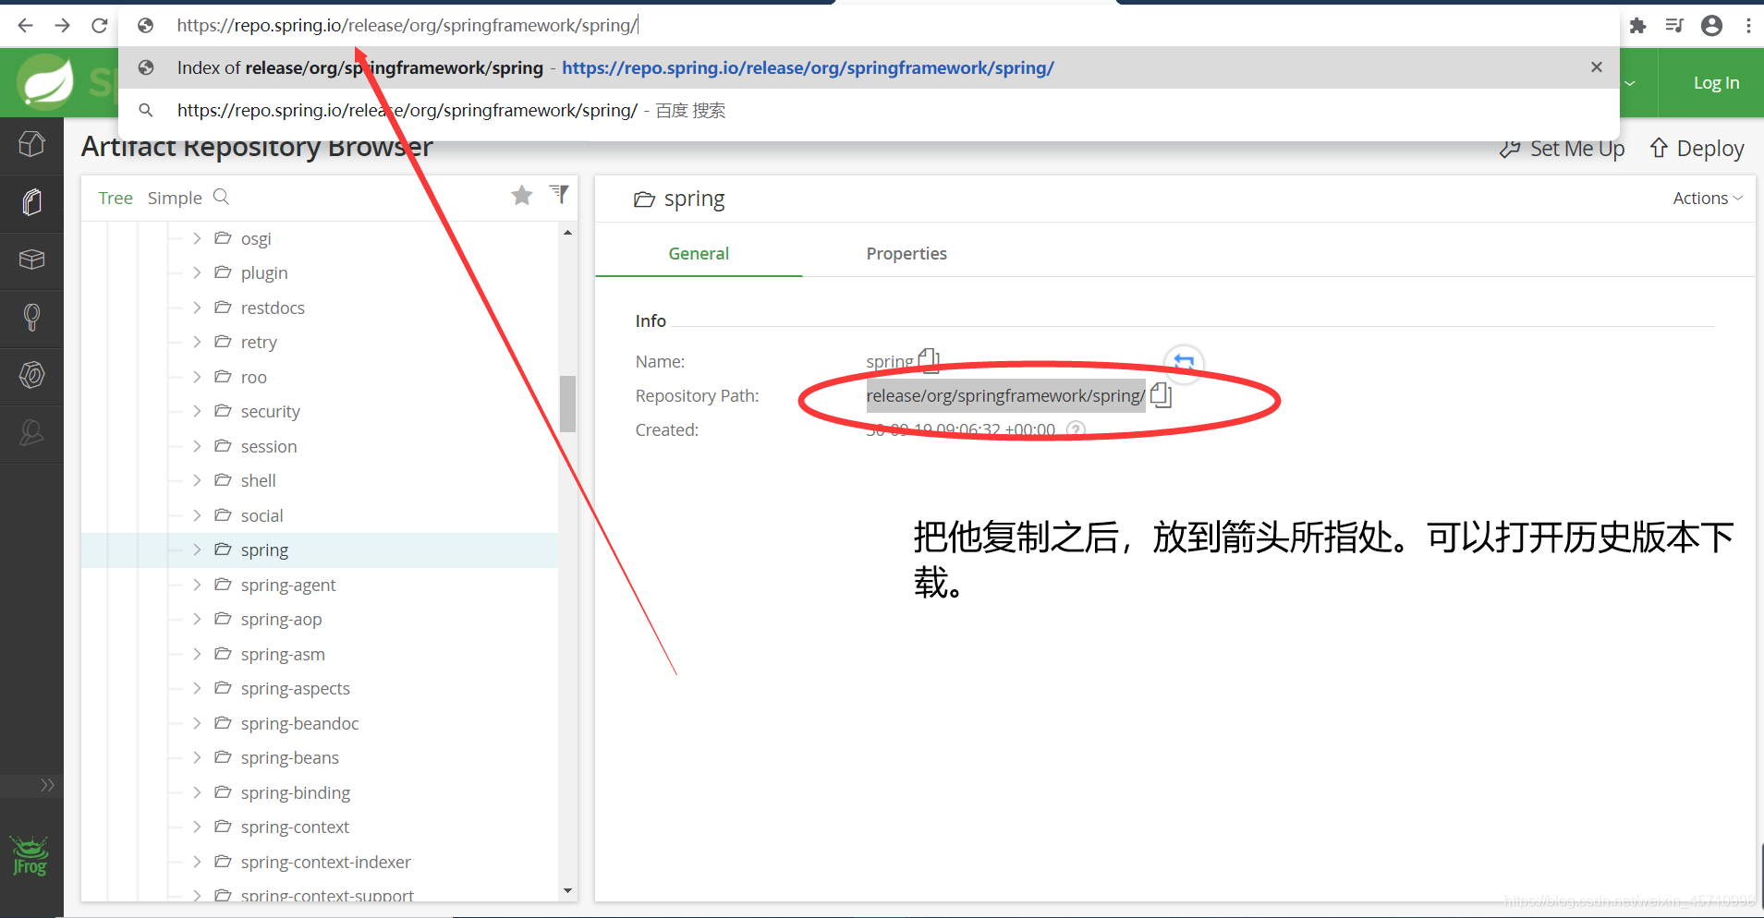This screenshot has height=918, width=1764.
Task: Click the Spring leaf logo
Action: point(45,82)
